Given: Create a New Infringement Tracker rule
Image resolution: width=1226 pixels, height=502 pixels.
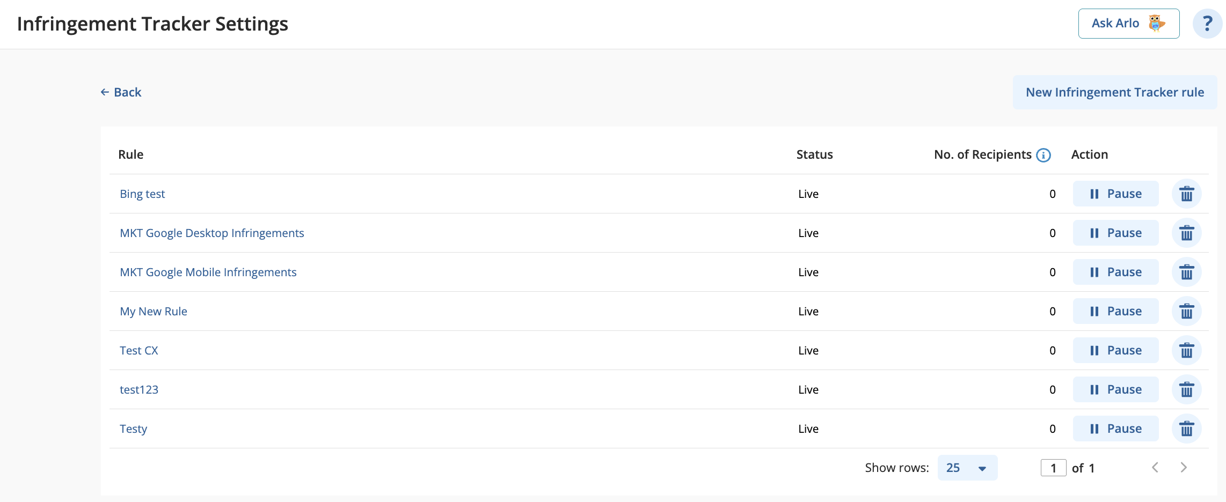Looking at the screenshot, I should pyautogui.click(x=1115, y=92).
